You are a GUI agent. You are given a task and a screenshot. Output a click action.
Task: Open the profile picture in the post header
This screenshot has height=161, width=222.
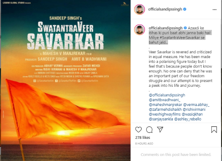pyautogui.click(x=139, y=10)
